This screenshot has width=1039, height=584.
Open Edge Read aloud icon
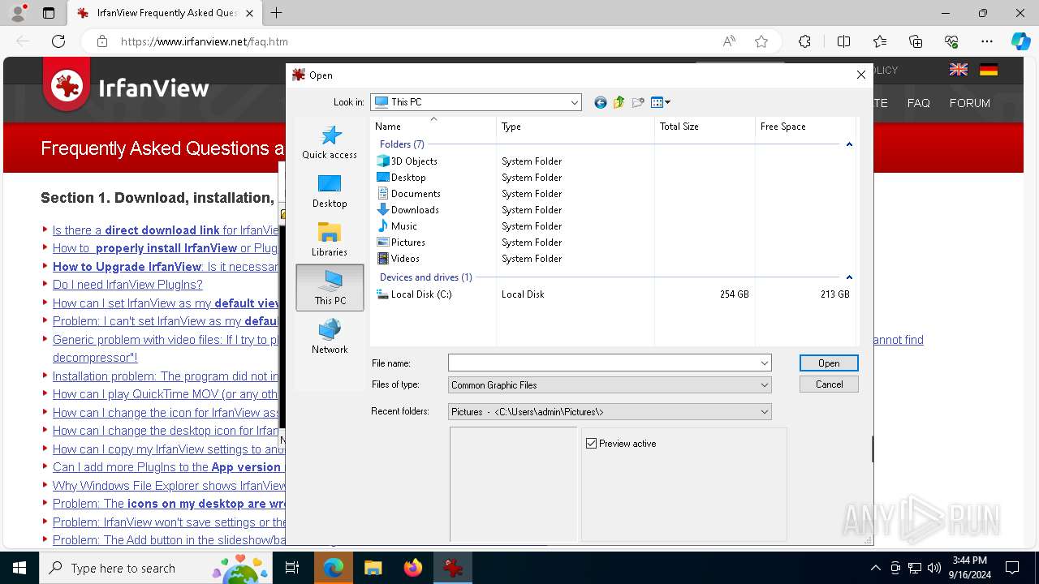click(729, 41)
